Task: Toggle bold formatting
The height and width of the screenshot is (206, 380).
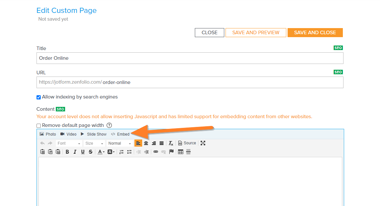Action: pyautogui.click(x=67, y=152)
